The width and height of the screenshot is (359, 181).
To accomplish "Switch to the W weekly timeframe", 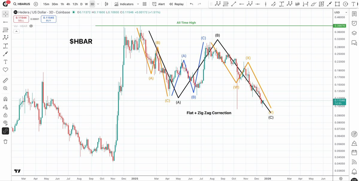I will click(x=86, y=4).
